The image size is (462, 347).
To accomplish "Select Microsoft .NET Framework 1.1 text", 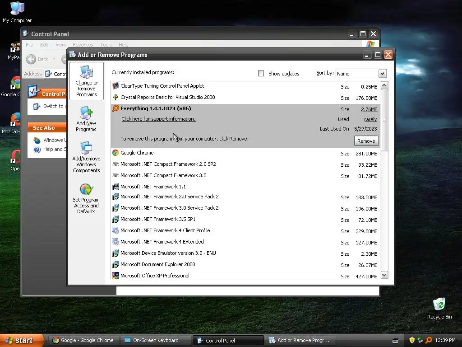I will coord(153,187).
